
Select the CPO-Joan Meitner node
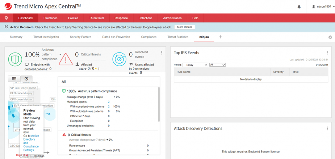tap(21, 99)
